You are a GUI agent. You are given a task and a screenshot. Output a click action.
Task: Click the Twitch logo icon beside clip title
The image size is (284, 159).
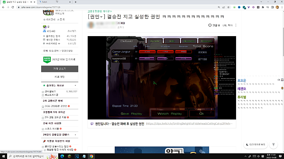click(x=92, y=124)
